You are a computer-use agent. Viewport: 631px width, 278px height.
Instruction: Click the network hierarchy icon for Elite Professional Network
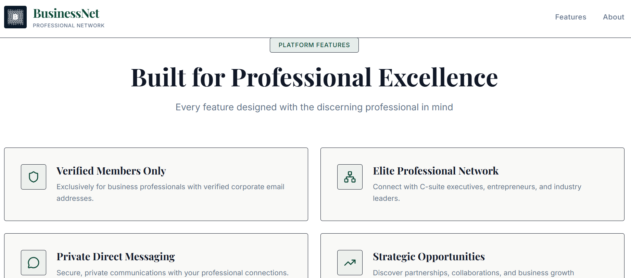350,177
